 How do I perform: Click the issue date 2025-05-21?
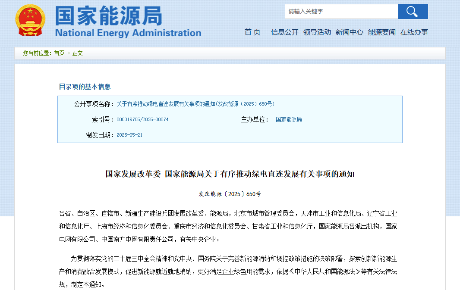tap(129, 135)
